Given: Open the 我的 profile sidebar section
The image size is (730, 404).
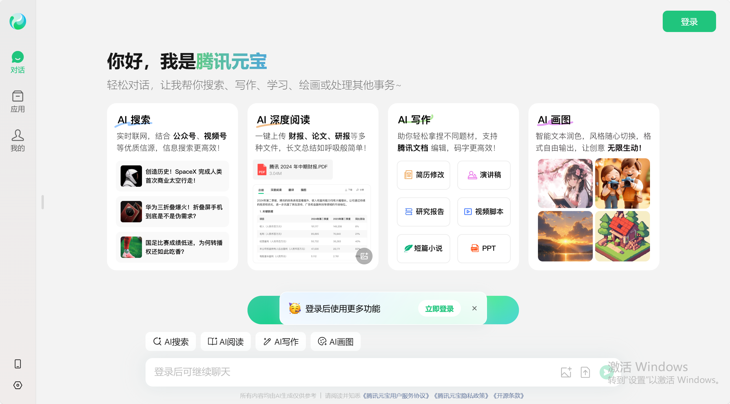Looking at the screenshot, I should [18, 140].
